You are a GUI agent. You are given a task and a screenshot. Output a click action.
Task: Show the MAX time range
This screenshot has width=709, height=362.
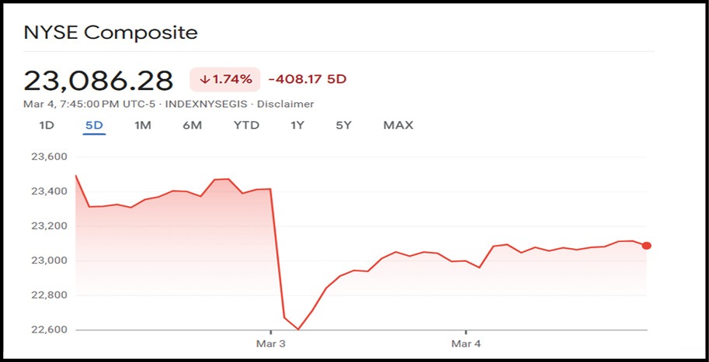[x=398, y=126]
